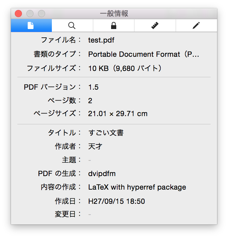Click the PDF バージョン label
The width and height of the screenshot is (228, 238).
[52, 87]
